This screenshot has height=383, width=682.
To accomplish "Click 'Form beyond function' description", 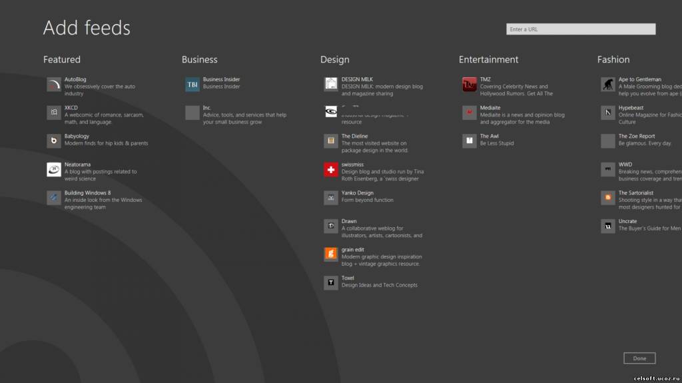I will (x=367, y=200).
